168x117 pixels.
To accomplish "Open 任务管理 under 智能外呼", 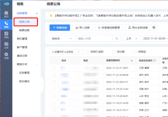I will (24, 73).
